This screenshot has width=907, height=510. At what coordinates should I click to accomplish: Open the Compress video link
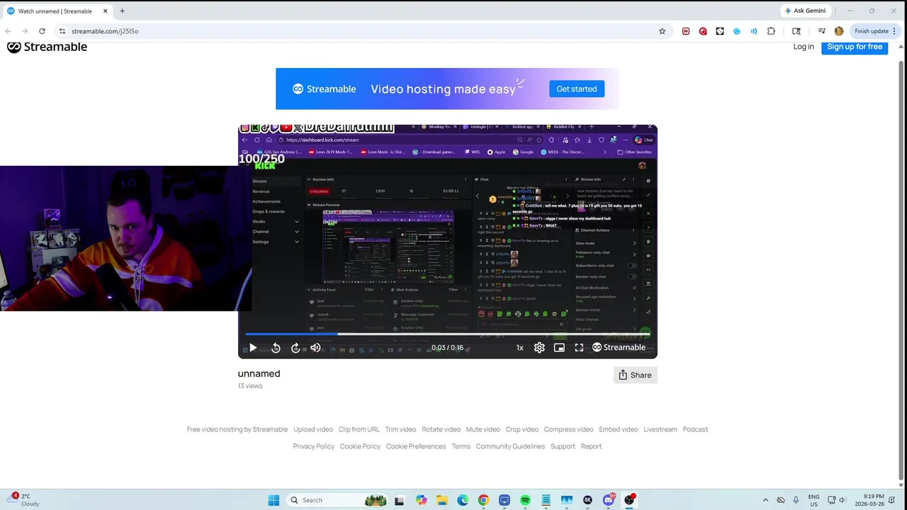[x=568, y=429]
